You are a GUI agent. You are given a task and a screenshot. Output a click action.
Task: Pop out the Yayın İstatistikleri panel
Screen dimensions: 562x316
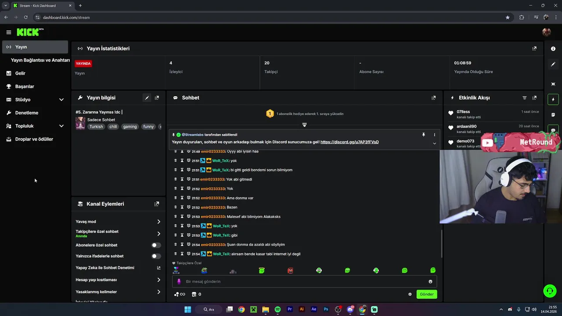tap(534, 48)
